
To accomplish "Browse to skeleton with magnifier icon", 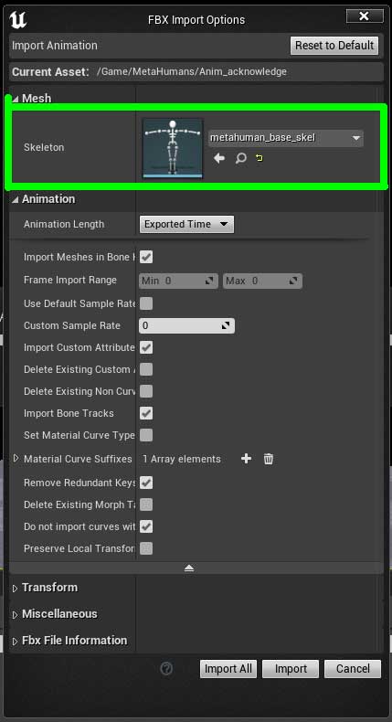I will [240, 158].
